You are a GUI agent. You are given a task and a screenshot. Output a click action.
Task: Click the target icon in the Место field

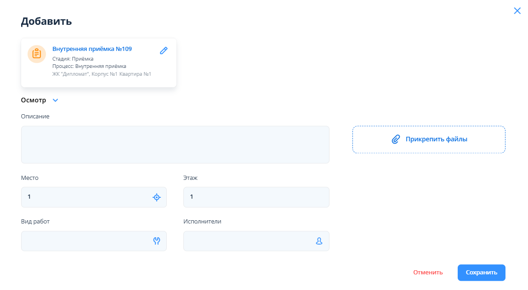157,197
